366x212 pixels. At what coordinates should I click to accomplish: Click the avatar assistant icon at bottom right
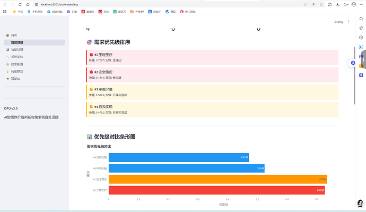tap(360, 203)
